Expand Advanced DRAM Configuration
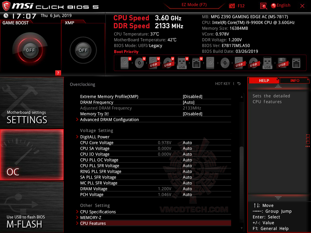The image size is (311, 233). (x=109, y=120)
